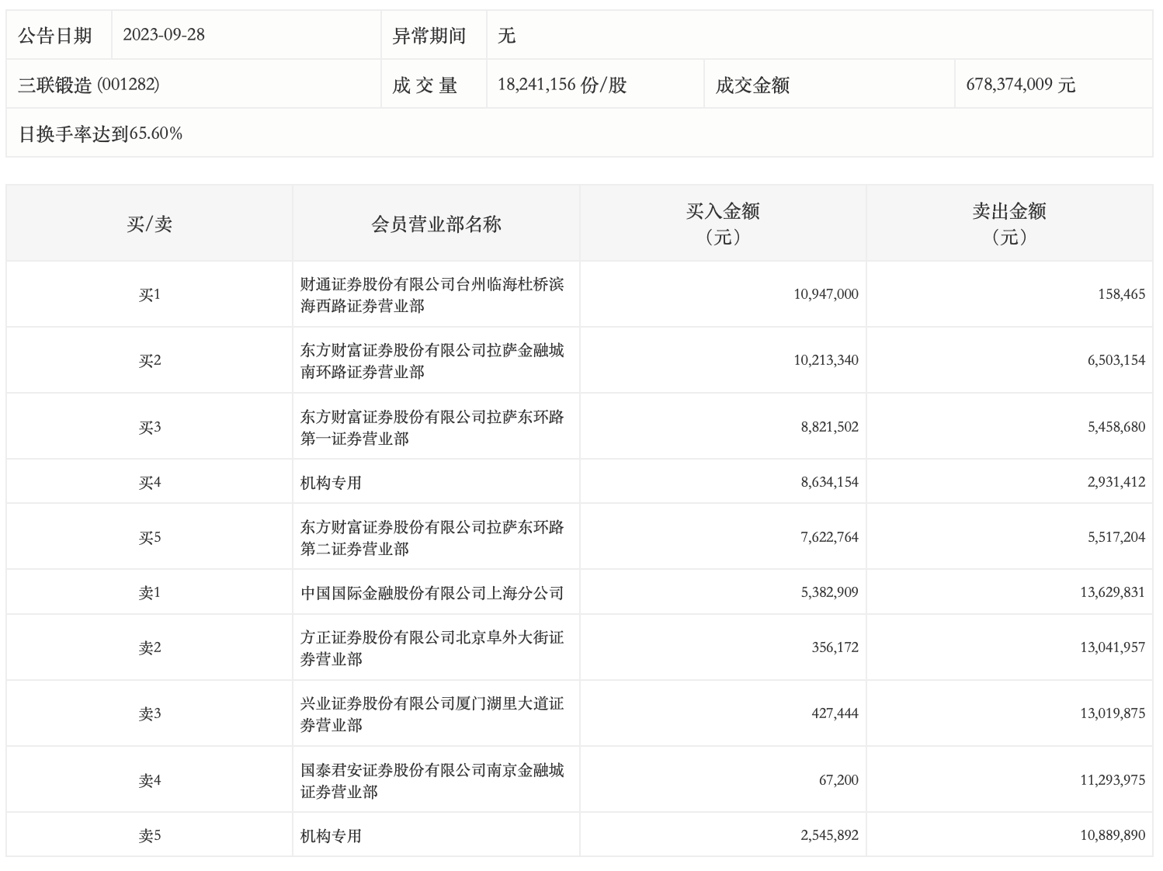This screenshot has width=1163, height=871.
Task: Select the stock name 三联锻造 (001282)
Action: 89,85
